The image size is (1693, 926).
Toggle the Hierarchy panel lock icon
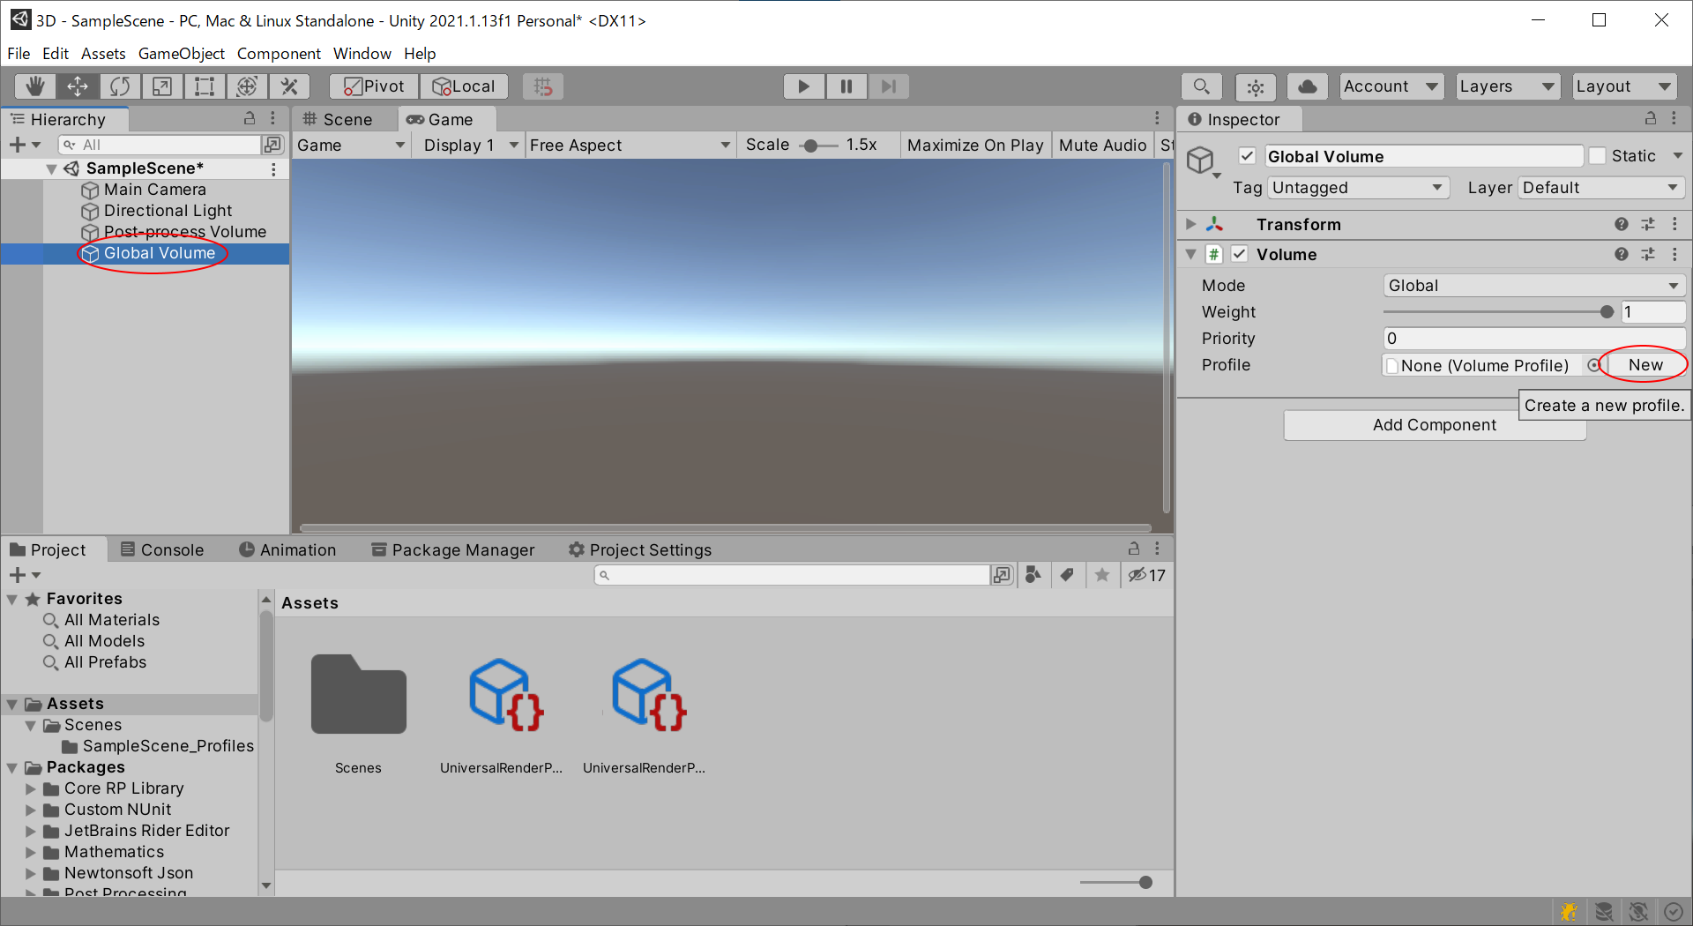[250, 118]
